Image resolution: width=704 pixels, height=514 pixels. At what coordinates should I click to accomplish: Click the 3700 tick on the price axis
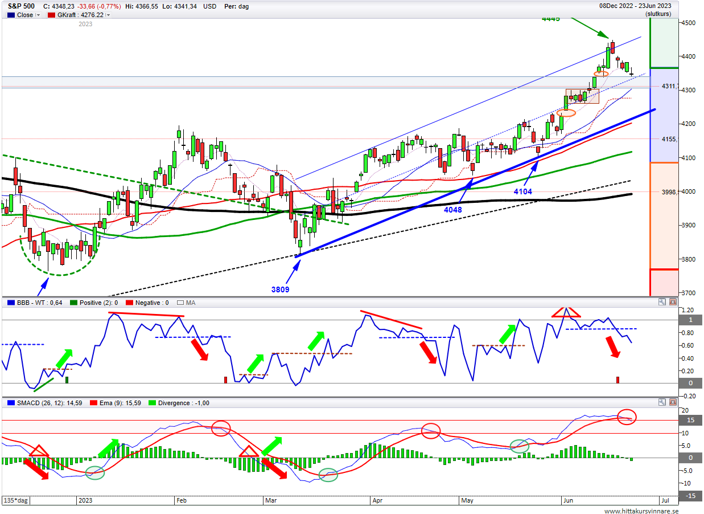click(x=688, y=293)
